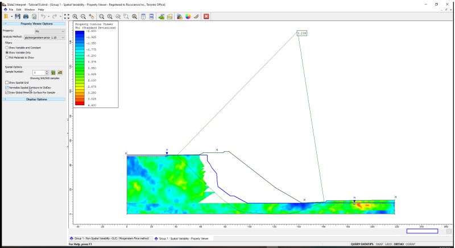Click the red legend swatch near 4.400
Viewport: 455px width, 248px height.
[x=80, y=103]
